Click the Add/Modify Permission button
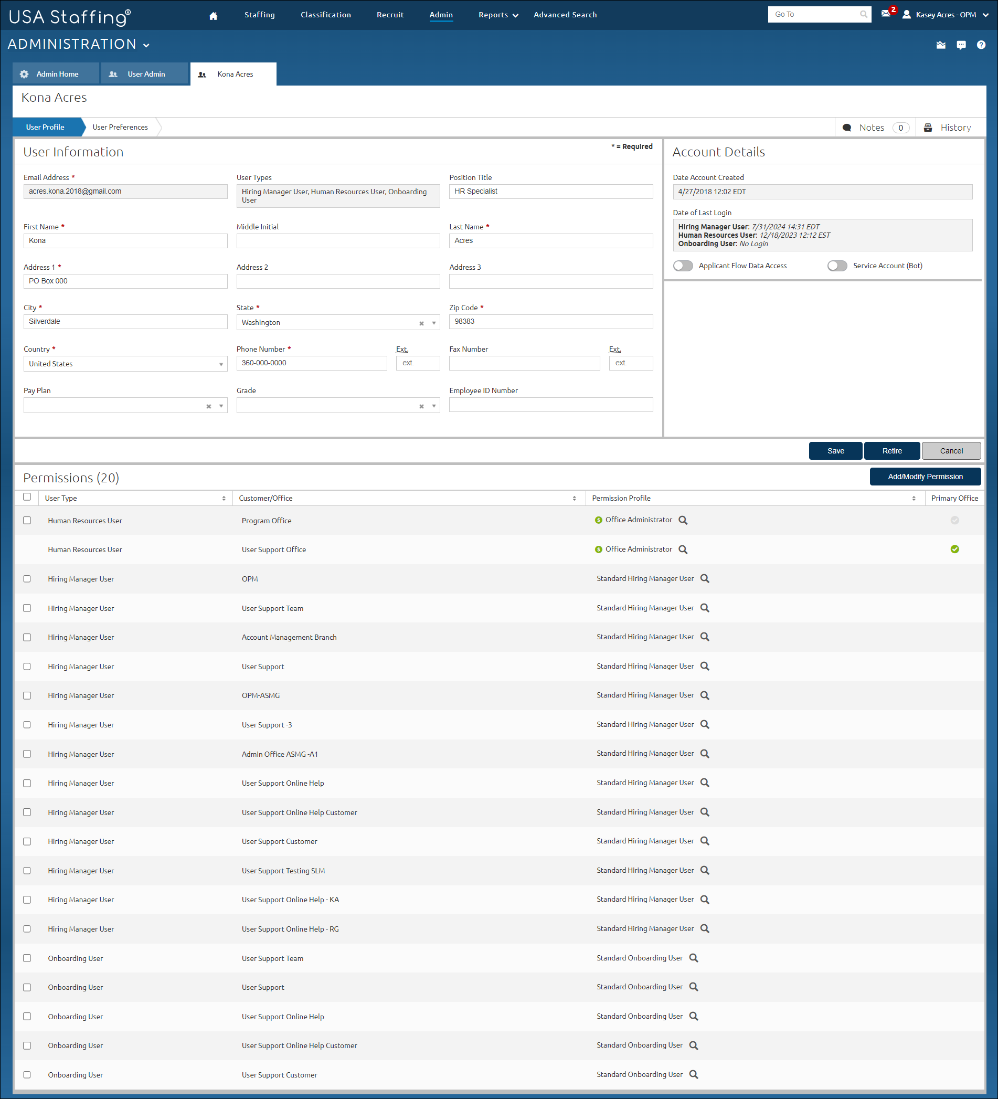This screenshot has width=998, height=1099. click(x=925, y=476)
